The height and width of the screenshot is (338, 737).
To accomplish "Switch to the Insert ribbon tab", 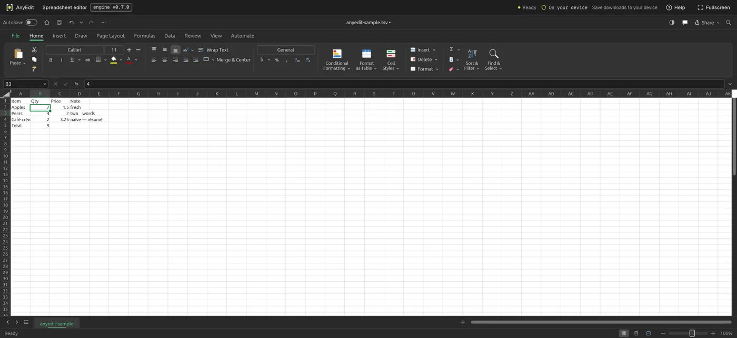I will (x=59, y=36).
